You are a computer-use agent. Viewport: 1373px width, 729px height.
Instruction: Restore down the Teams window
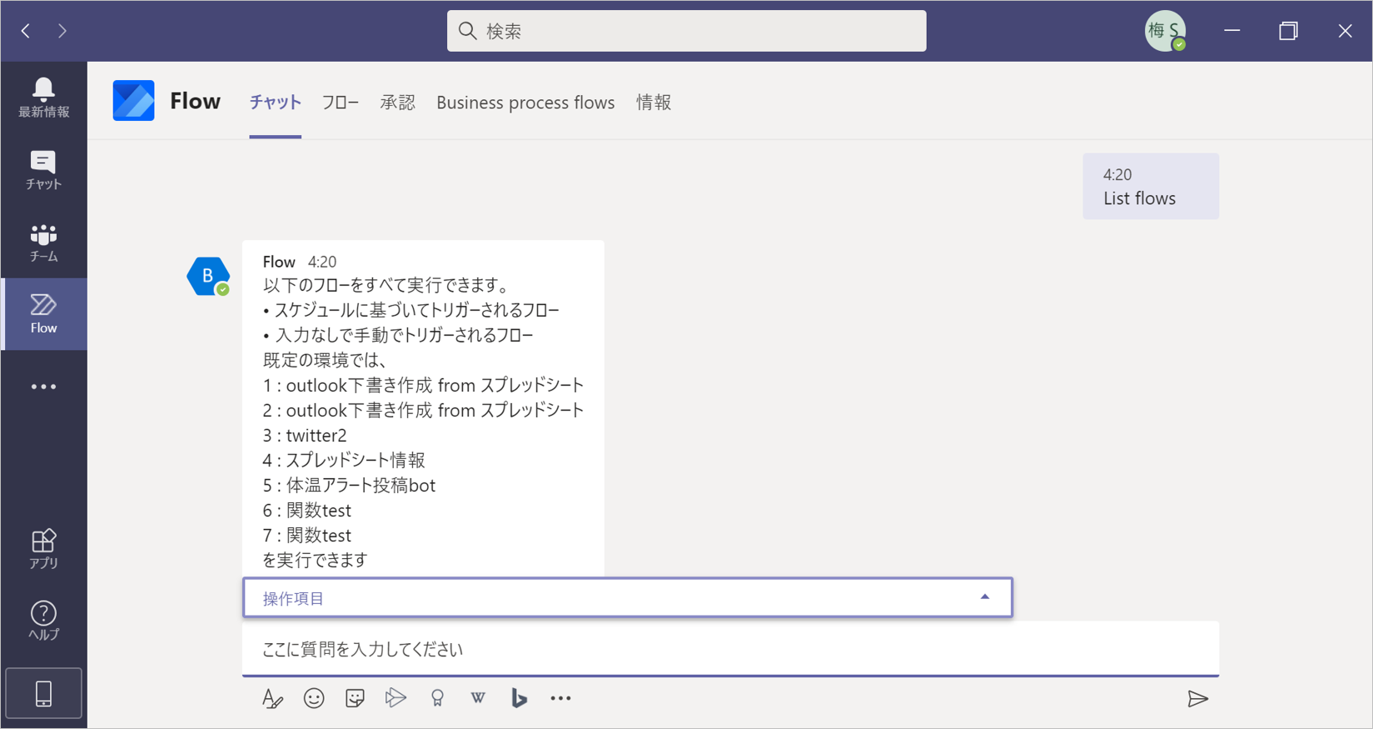1289,31
